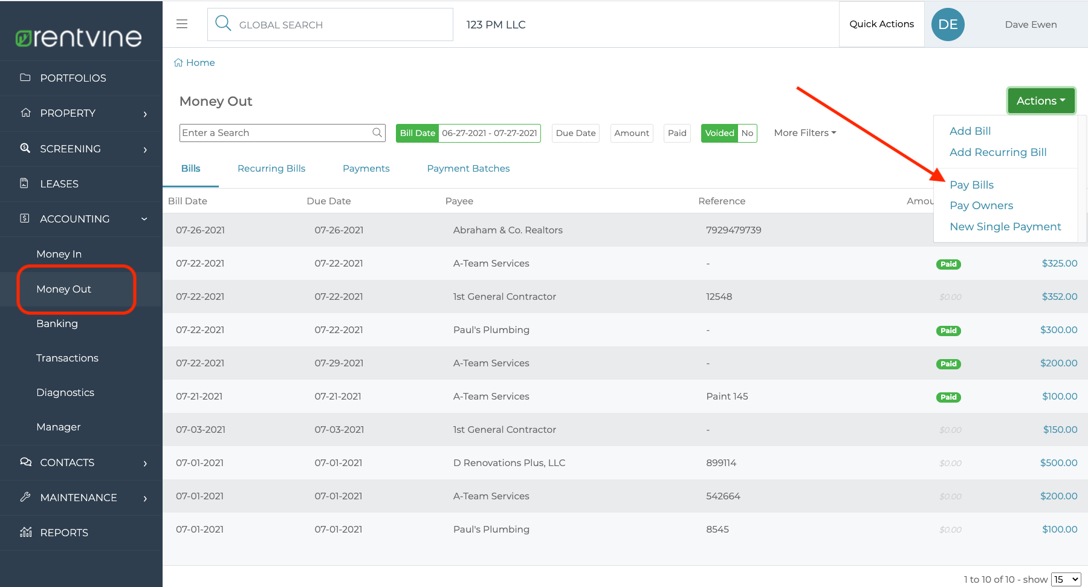Switch to the Payments tab
The height and width of the screenshot is (587, 1088).
tap(366, 169)
